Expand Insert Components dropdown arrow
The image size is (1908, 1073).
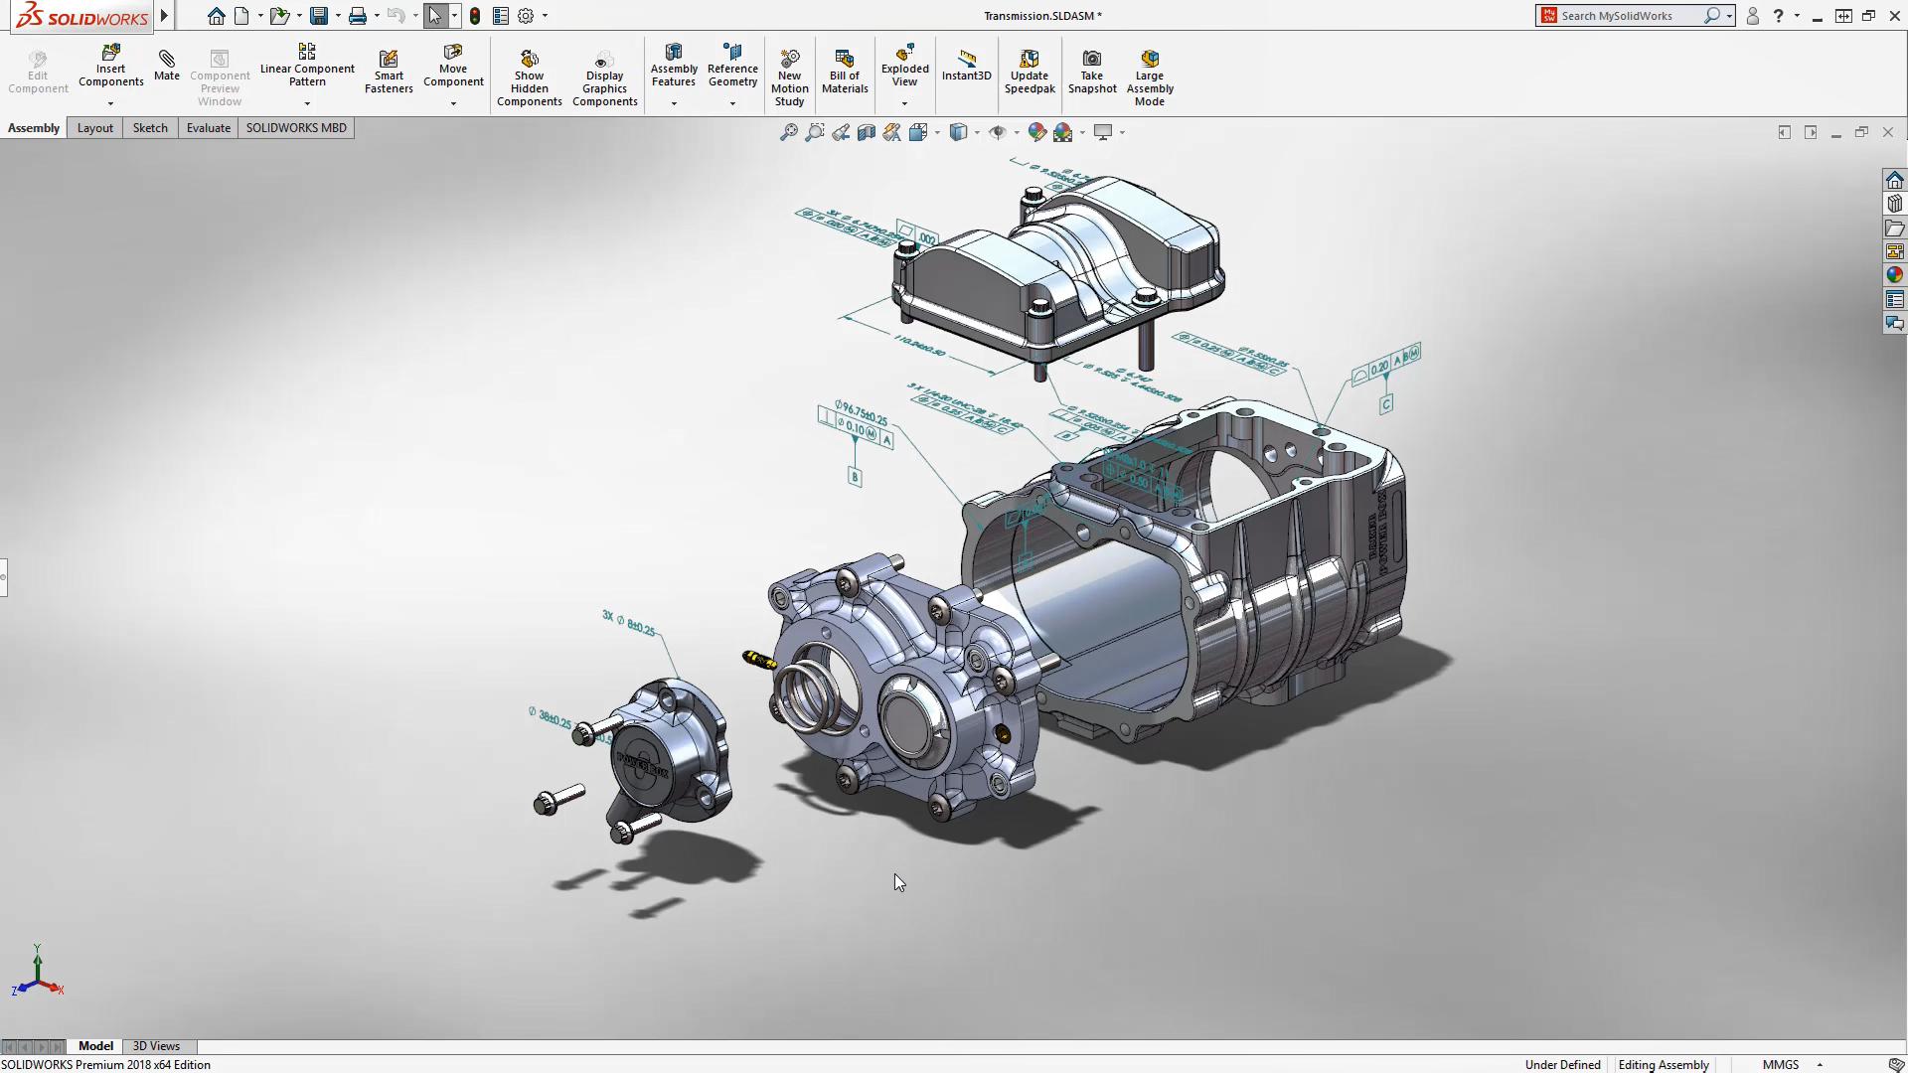point(110,103)
